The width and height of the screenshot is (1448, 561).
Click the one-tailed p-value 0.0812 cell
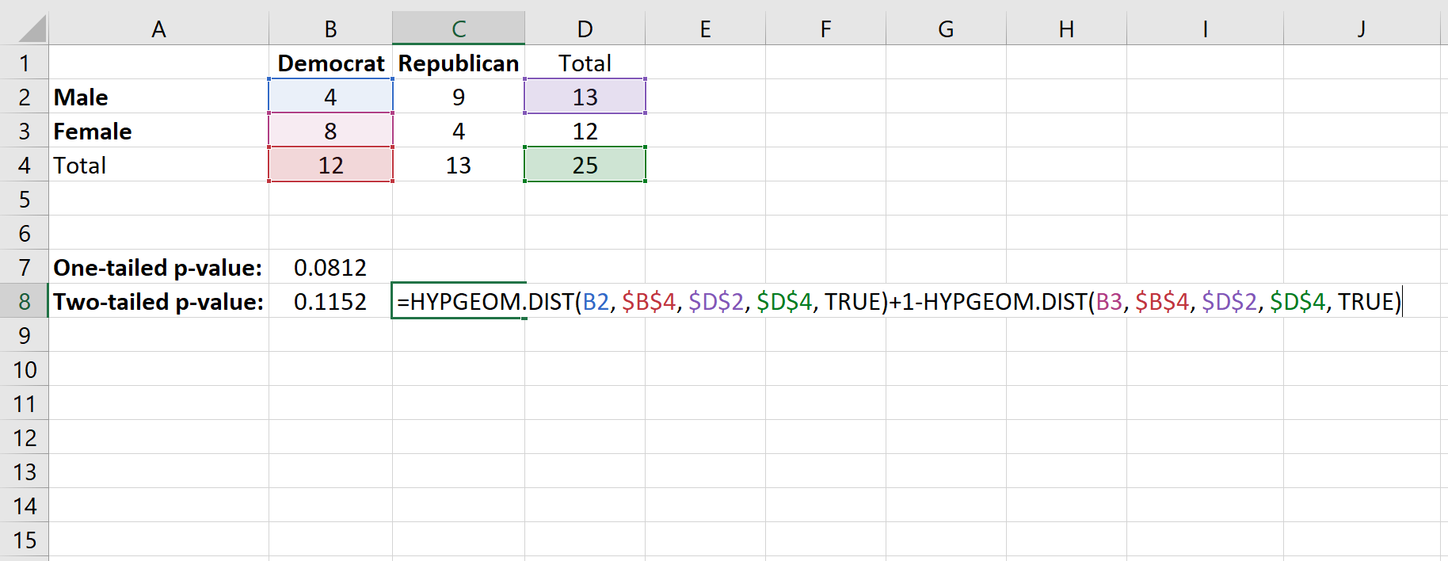(x=330, y=268)
